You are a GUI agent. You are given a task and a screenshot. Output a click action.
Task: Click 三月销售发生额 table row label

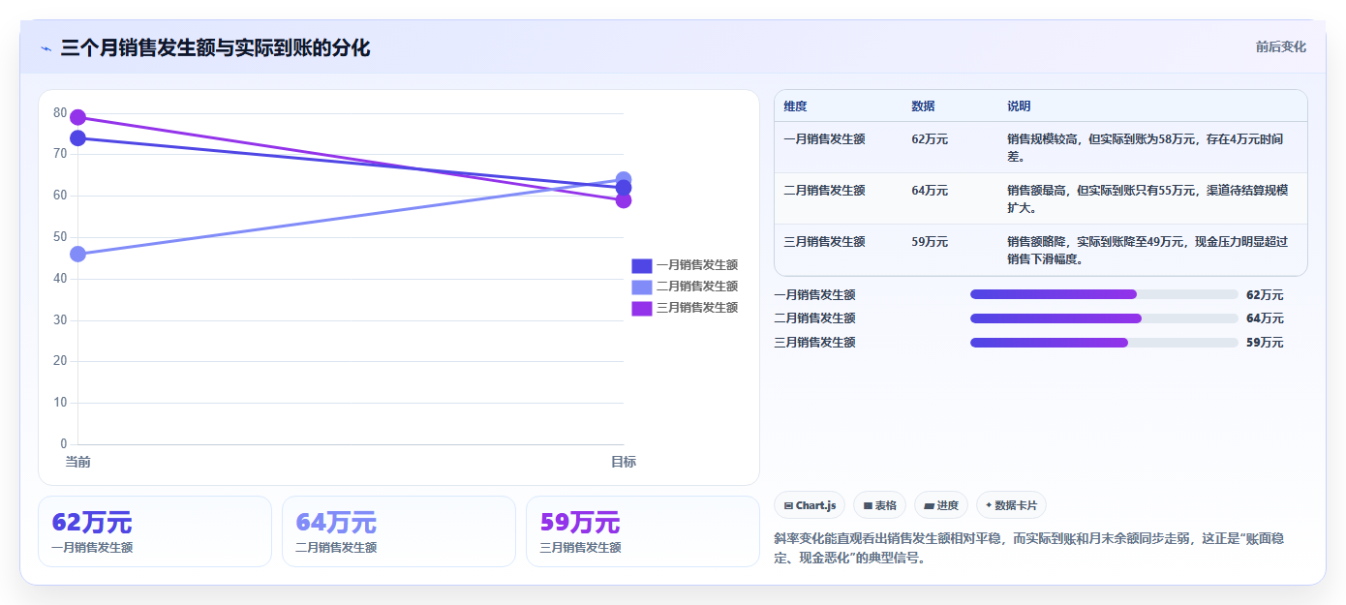pyautogui.click(x=824, y=242)
